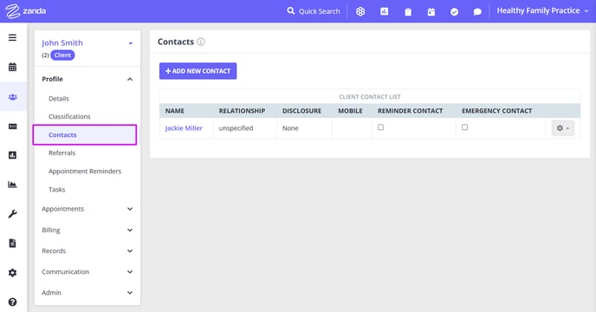The width and height of the screenshot is (596, 312).
Task: Click the Emergency Contact column header
Action: [496, 111]
